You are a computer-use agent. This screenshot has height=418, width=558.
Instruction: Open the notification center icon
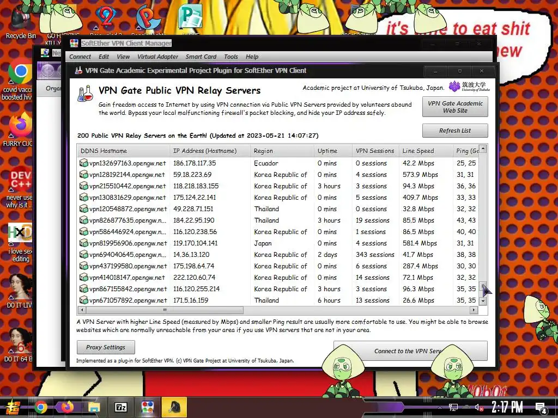pyautogui.click(x=541, y=408)
